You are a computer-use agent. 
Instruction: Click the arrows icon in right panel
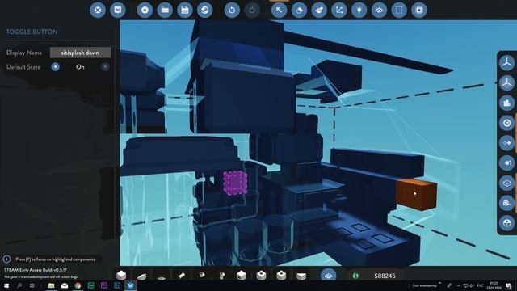coord(506,143)
